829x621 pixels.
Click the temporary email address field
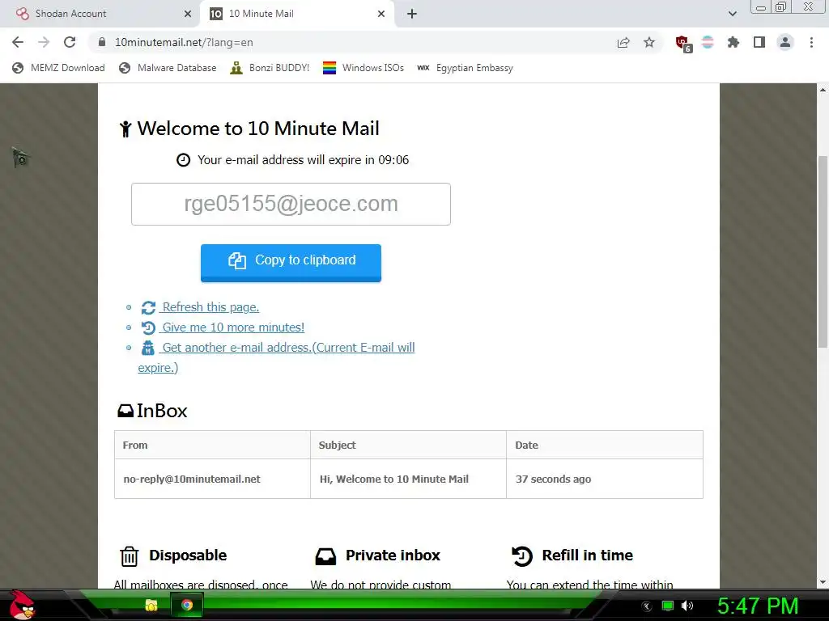(x=291, y=204)
